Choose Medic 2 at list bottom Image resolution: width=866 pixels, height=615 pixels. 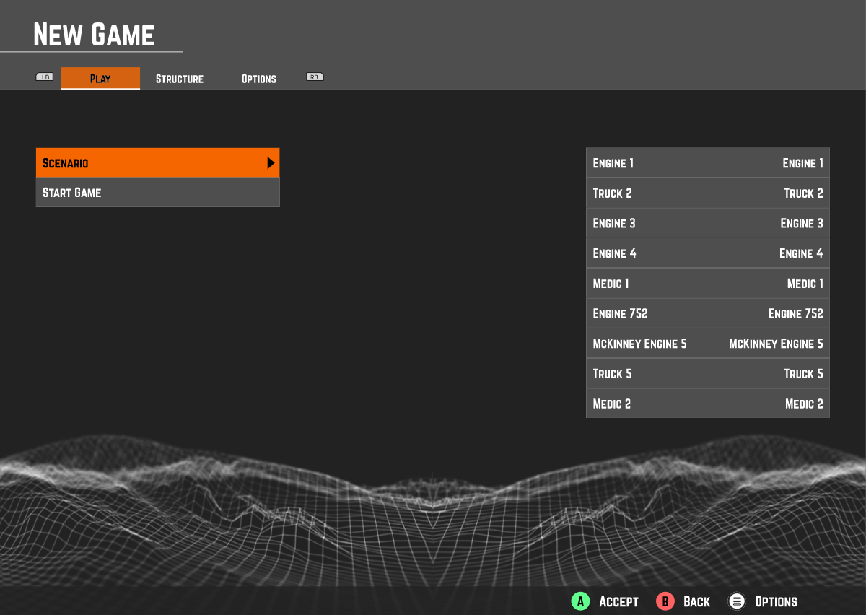[x=707, y=404]
